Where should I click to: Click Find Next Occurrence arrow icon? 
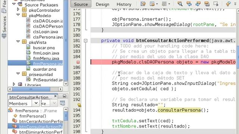pos(198,4)
